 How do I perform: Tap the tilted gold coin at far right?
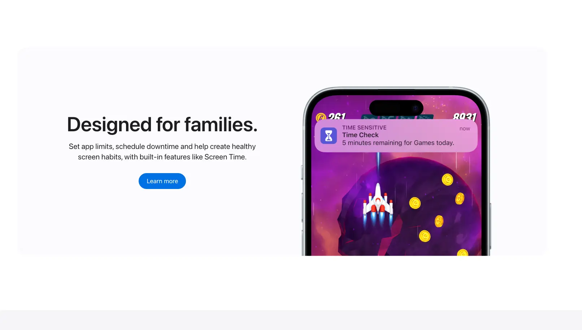pos(460,198)
